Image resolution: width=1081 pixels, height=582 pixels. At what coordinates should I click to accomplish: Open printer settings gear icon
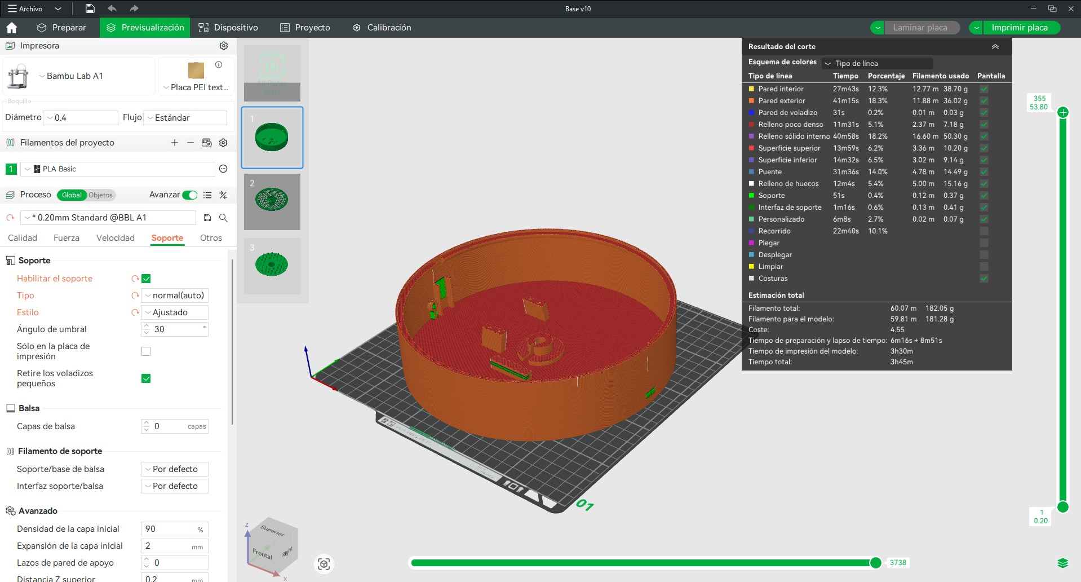224,46
